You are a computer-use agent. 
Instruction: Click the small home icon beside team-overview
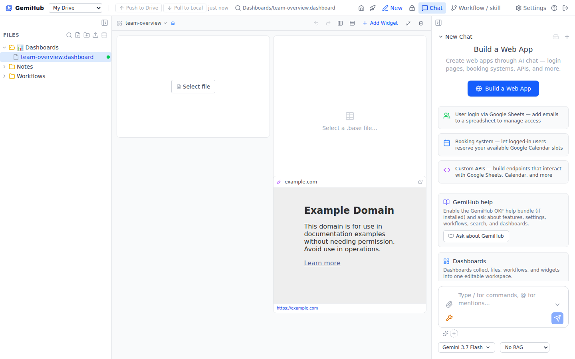point(173,23)
